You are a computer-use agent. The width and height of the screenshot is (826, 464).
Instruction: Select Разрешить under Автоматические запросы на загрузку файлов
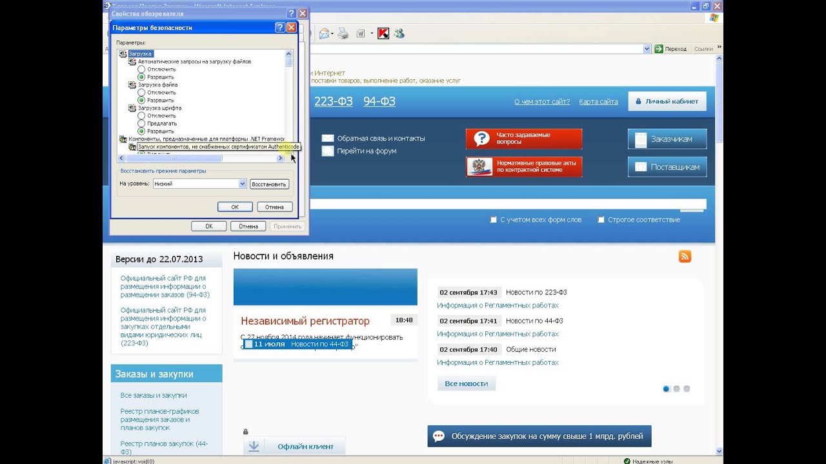[141, 77]
